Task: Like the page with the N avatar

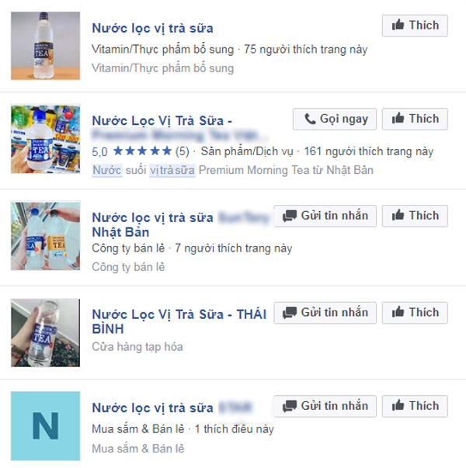Action: (x=415, y=406)
